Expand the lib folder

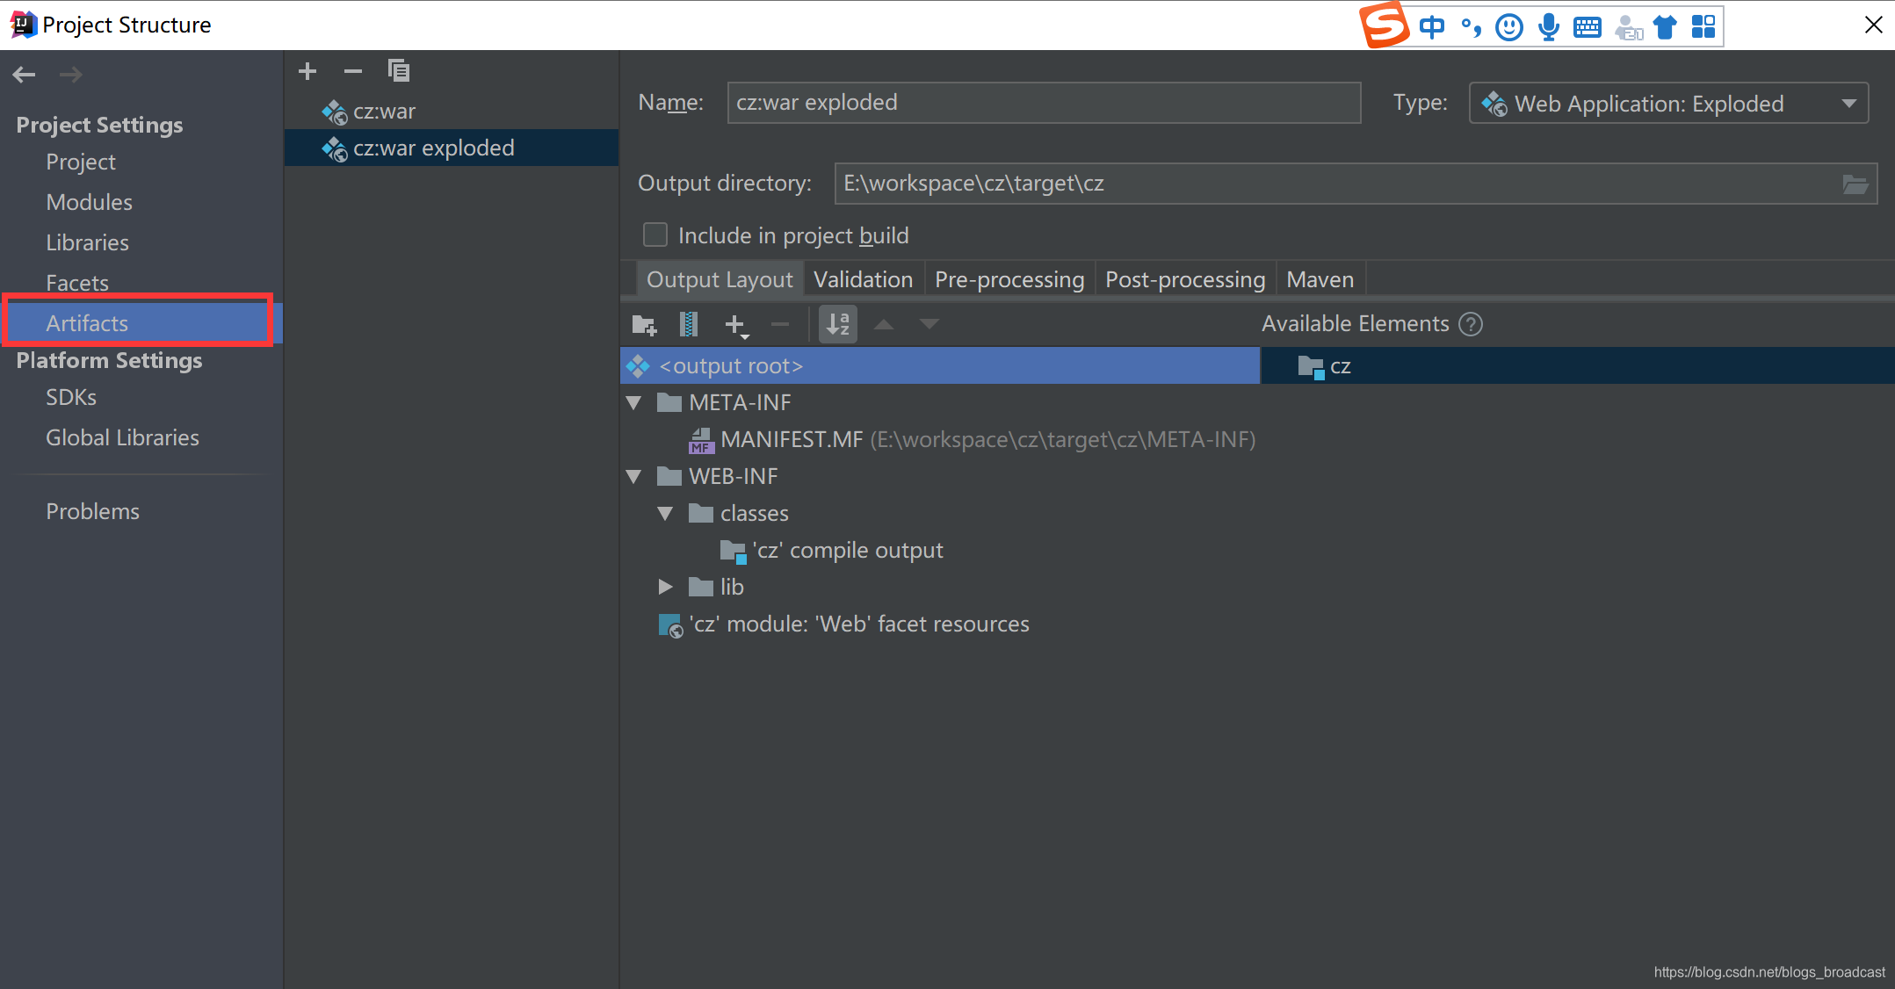click(665, 587)
